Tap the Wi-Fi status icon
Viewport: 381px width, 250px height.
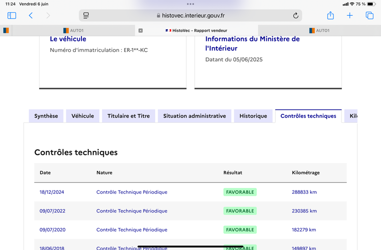pos(352,4)
